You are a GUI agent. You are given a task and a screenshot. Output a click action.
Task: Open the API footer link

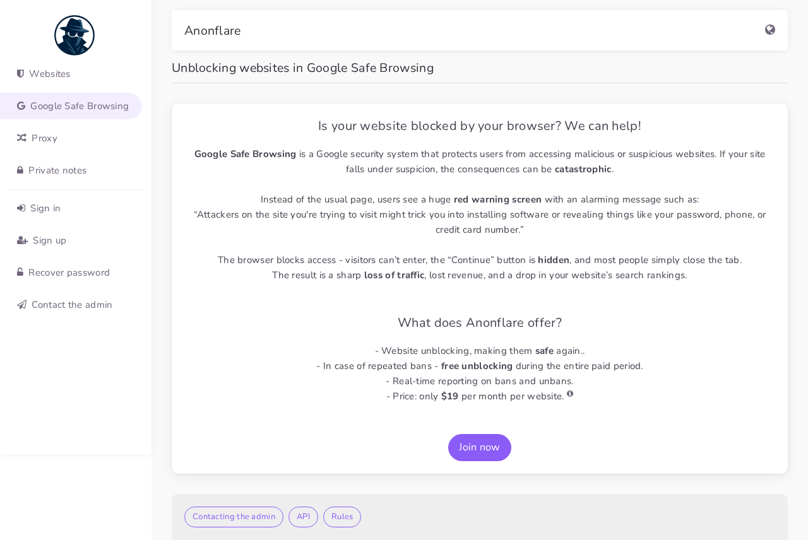point(303,517)
